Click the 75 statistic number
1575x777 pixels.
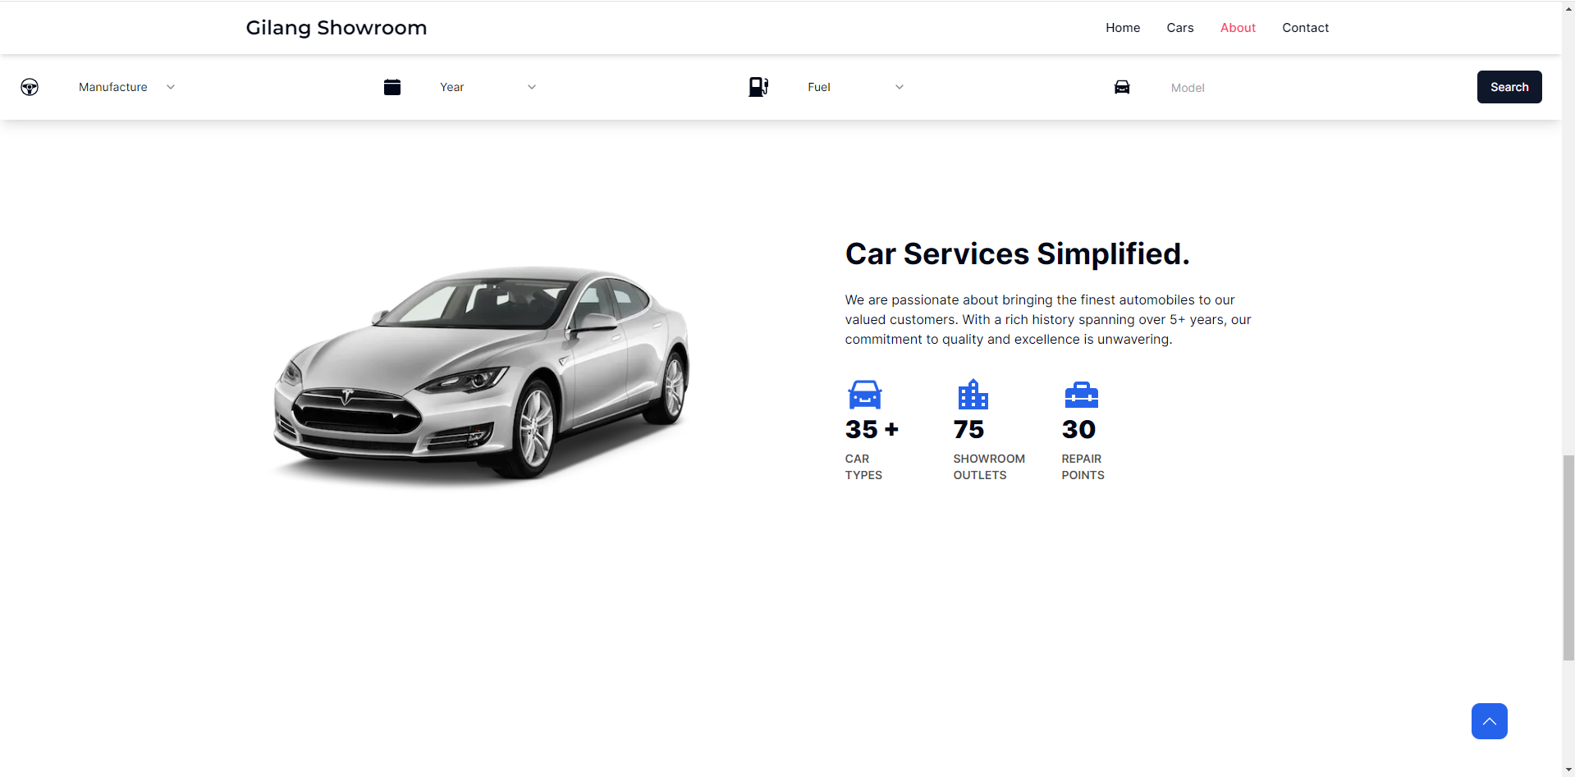coord(968,429)
